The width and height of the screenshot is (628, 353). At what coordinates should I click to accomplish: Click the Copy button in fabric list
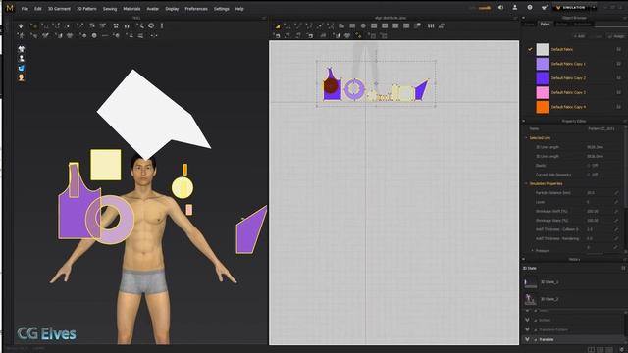pos(596,36)
